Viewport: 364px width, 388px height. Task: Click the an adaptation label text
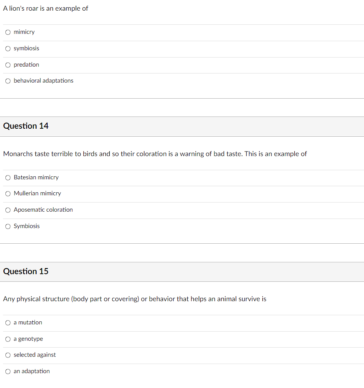coord(32,371)
